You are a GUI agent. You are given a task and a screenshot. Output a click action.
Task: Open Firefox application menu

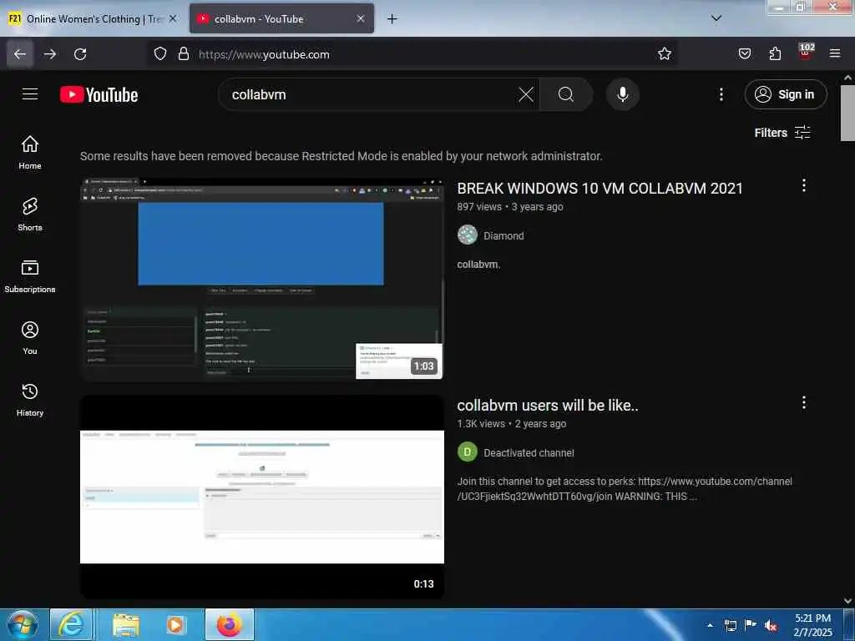[835, 54]
